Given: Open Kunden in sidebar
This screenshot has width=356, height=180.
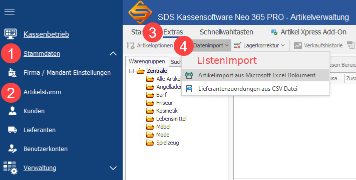Looking at the screenshot, I should [34, 111].
